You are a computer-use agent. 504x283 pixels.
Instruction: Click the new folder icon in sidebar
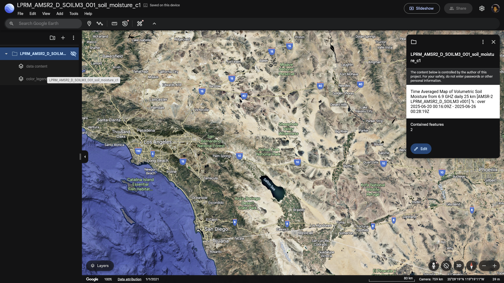pyautogui.click(x=52, y=38)
